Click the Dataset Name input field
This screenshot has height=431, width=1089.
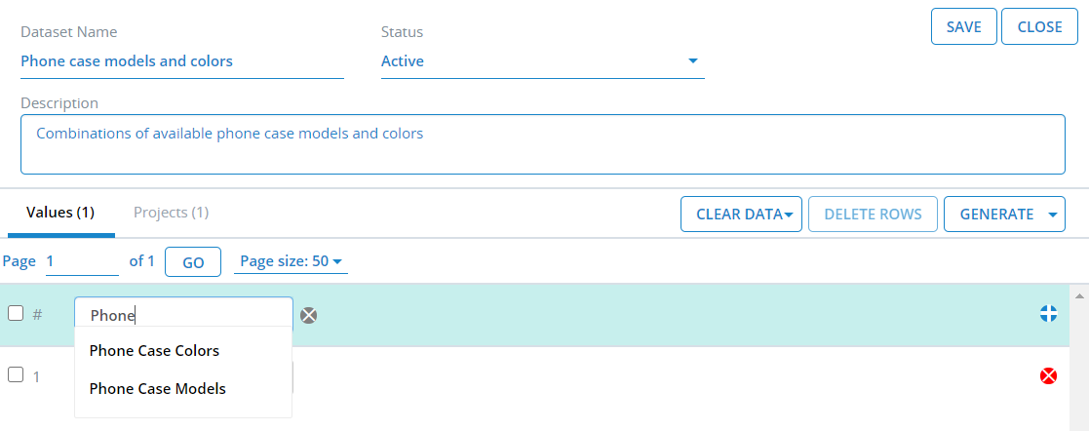click(181, 61)
